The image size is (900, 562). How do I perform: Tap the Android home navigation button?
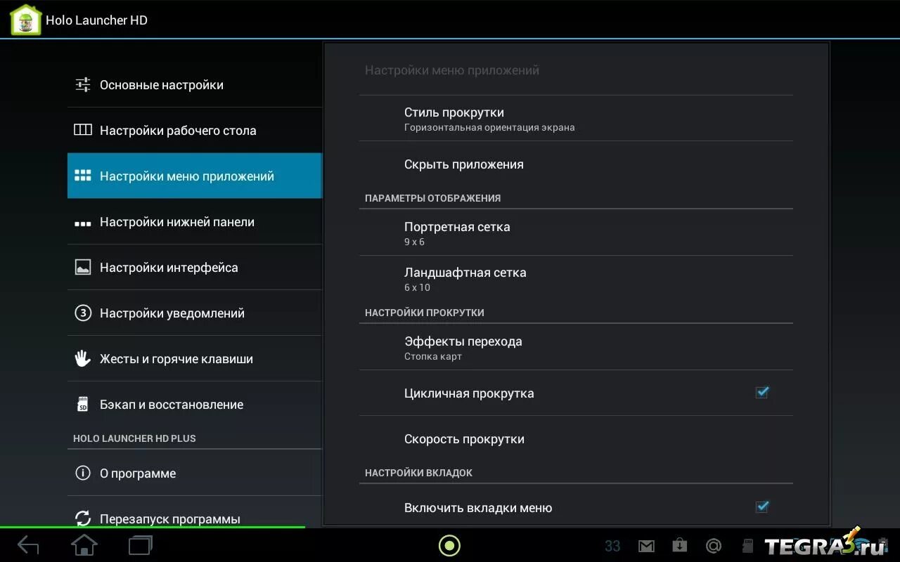pos(84,545)
